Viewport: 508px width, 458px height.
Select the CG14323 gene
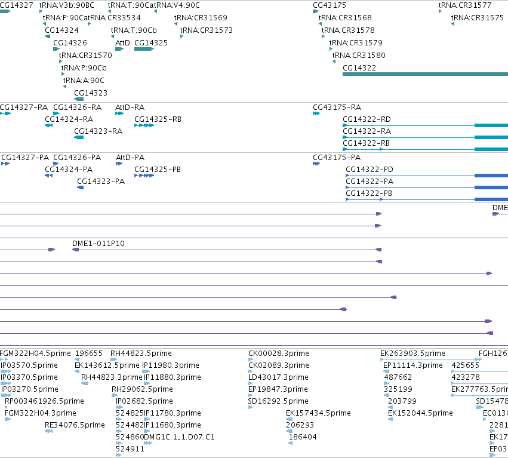79,99
